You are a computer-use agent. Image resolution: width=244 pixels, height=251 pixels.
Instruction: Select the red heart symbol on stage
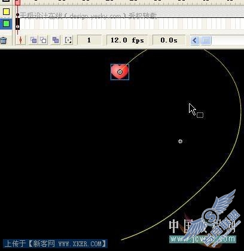coord(120,72)
